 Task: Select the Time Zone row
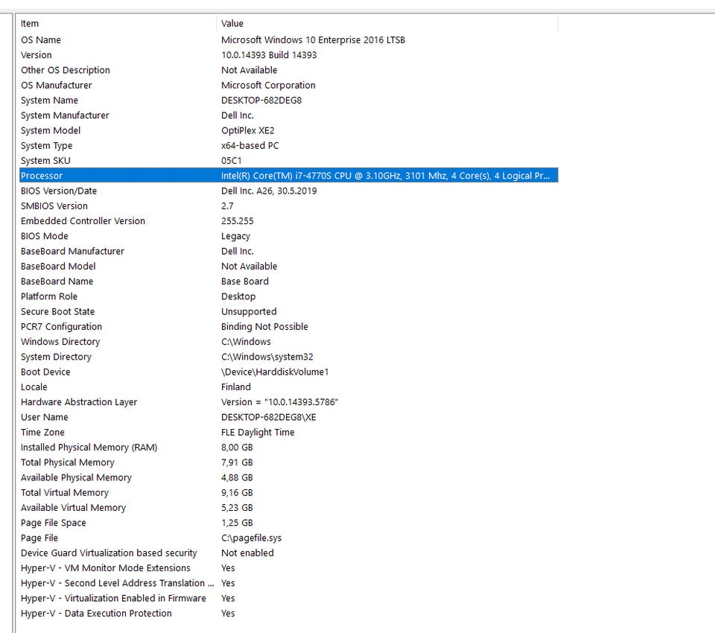pos(289,432)
